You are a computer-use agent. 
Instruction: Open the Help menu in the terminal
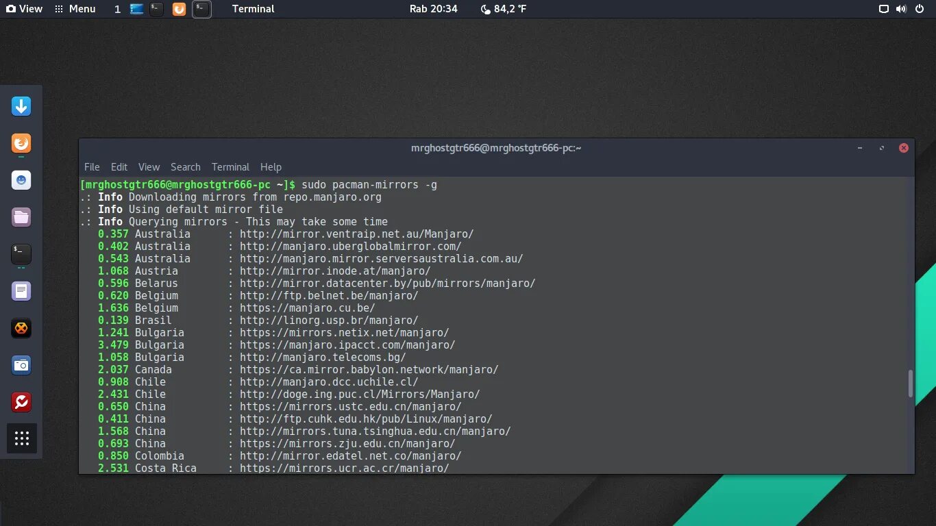(x=271, y=167)
